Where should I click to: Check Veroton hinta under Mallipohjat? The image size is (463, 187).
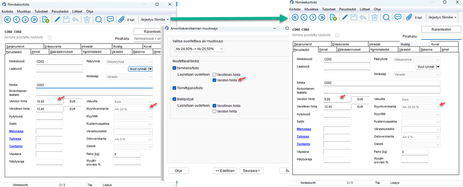point(215,111)
